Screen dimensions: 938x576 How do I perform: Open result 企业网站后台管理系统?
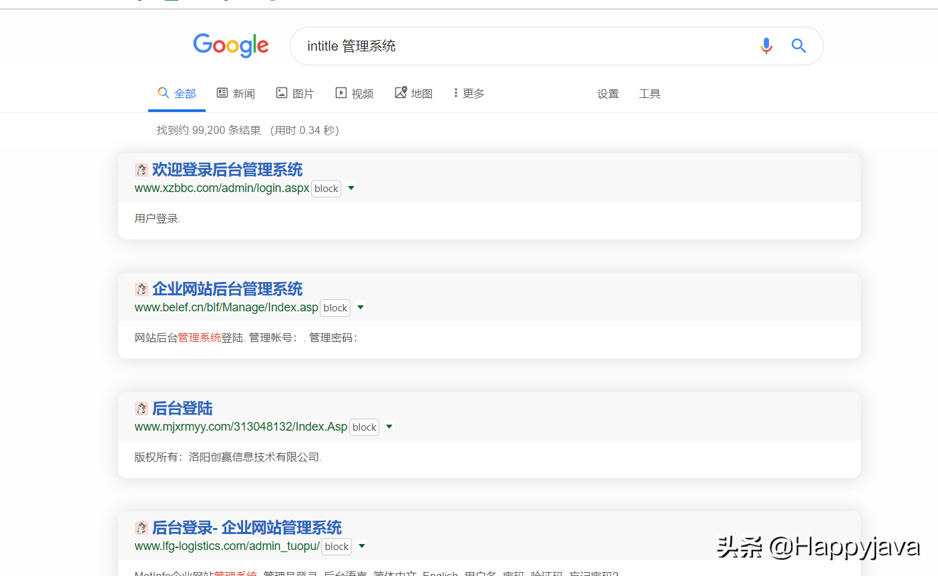[227, 289]
